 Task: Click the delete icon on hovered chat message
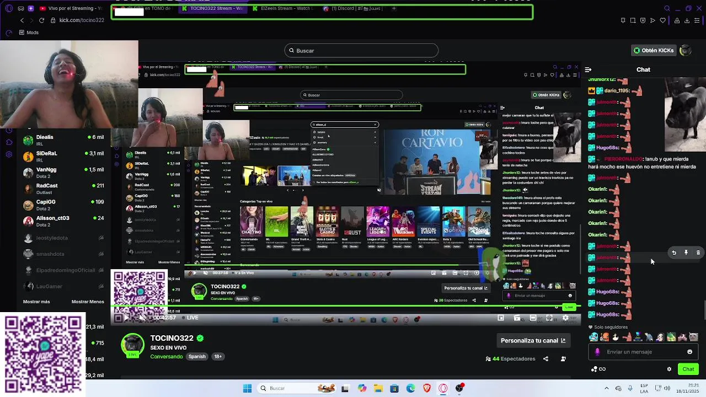[x=698, y=253]
